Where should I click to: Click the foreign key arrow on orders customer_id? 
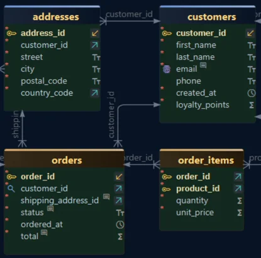point(119,189)
